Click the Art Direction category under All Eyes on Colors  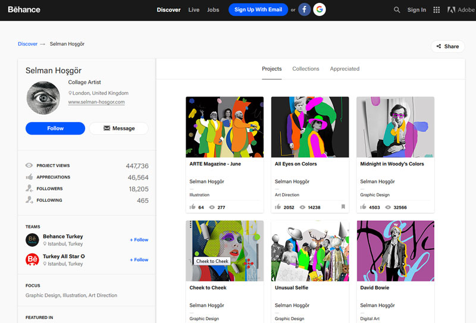287,195
